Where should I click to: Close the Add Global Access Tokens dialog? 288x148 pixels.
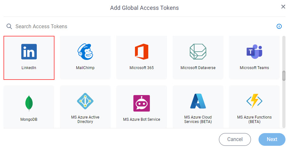[283, 7]
